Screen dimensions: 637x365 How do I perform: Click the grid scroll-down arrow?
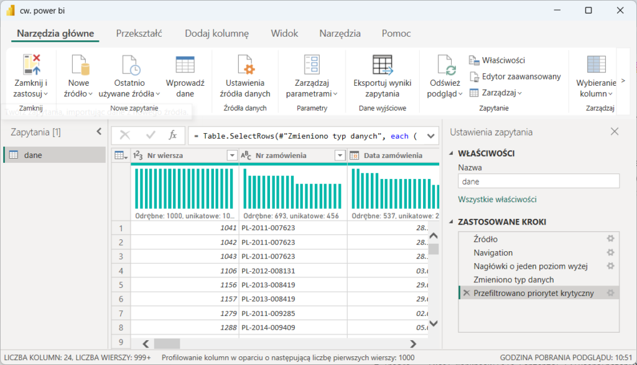[434, 323]
